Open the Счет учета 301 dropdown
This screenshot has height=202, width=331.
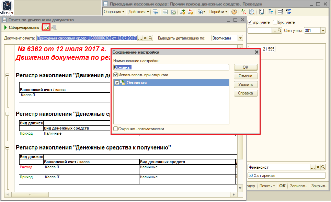click(323, 31)
